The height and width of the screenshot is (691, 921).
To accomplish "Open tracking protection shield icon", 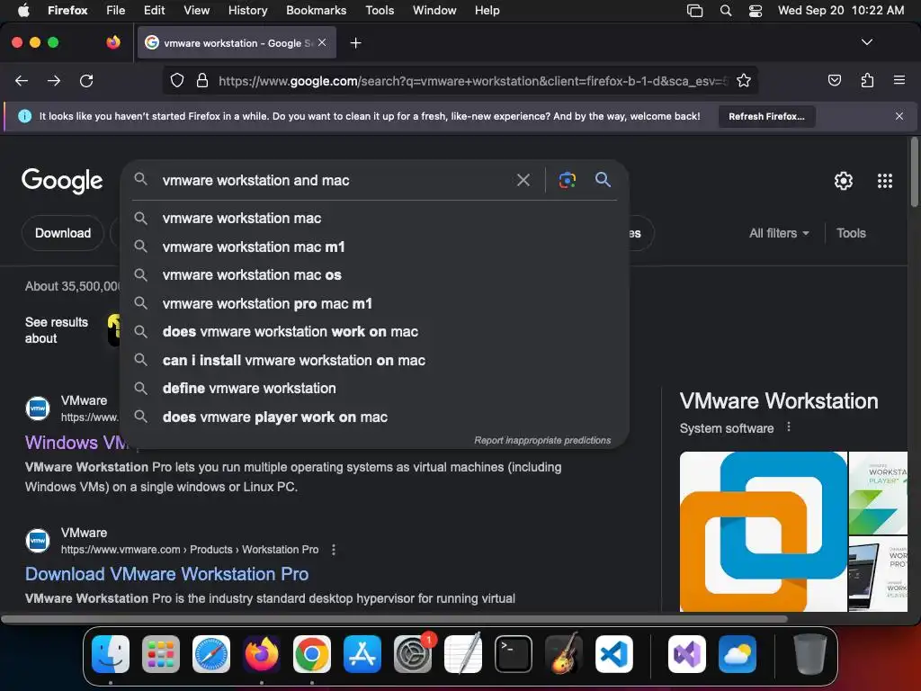I will click(x=177, y=80).
